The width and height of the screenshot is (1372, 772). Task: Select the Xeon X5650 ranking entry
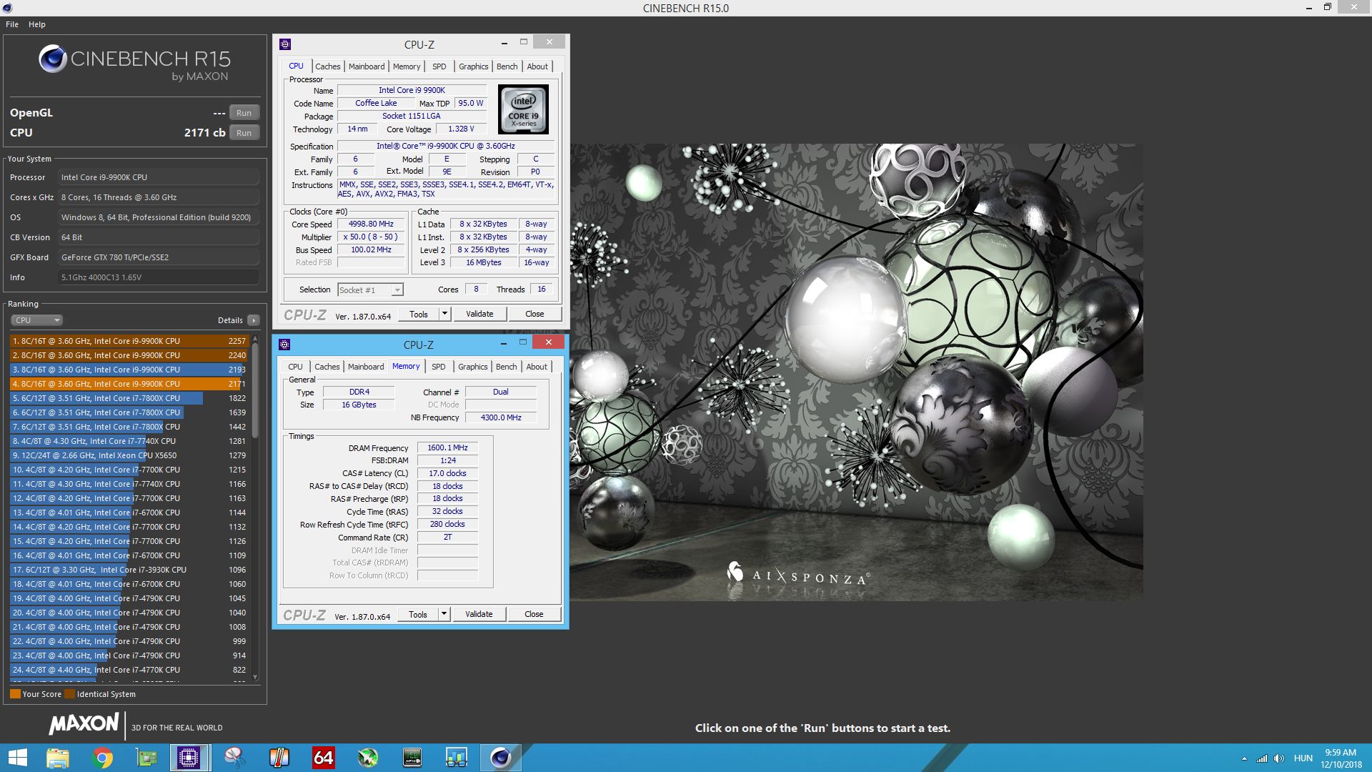[129, 455]
